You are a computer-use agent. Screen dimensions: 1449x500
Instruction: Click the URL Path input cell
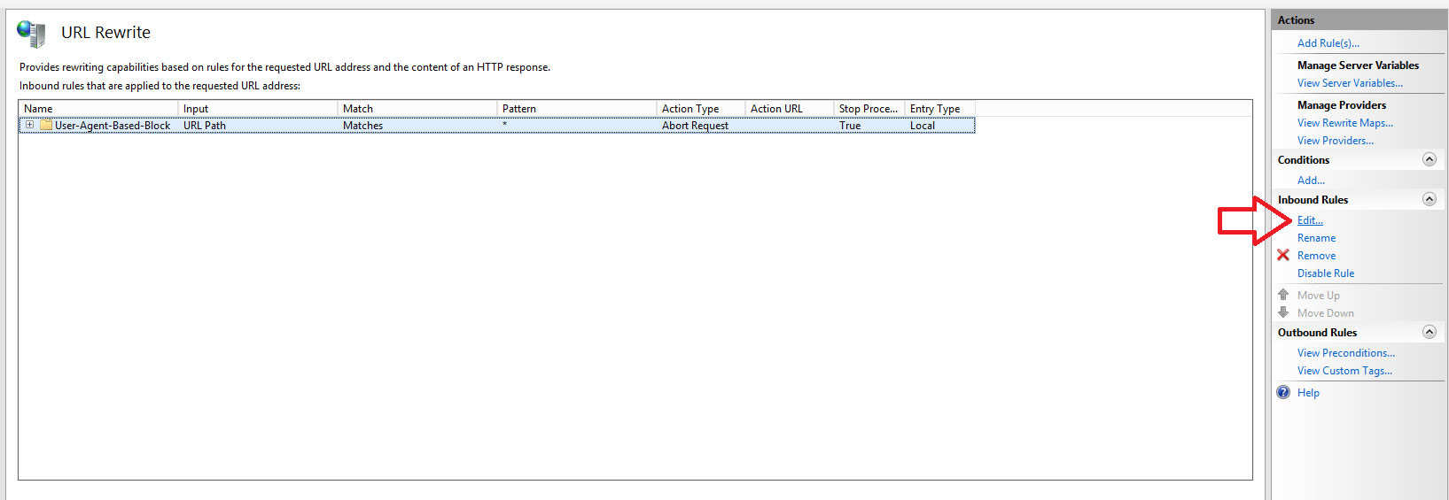(205, 126)
